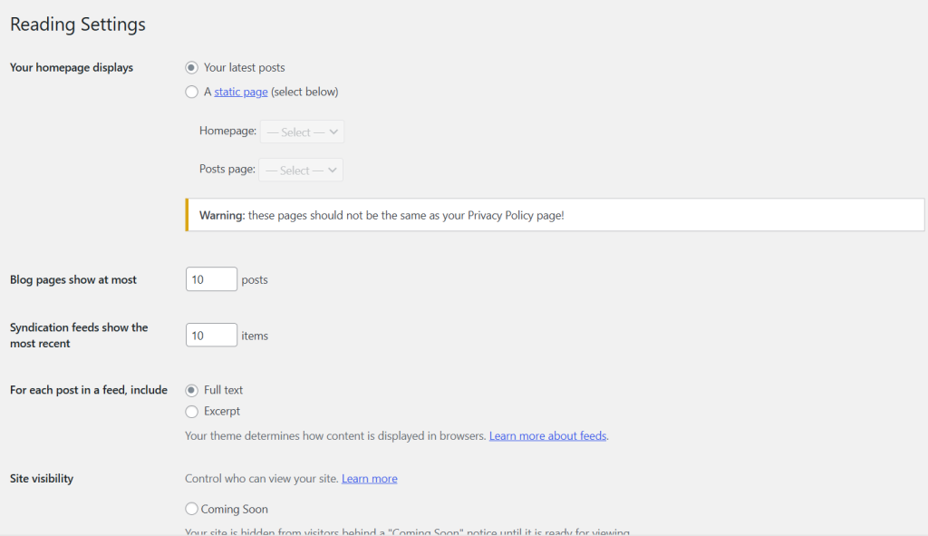
Task: Follow the "Learn more about feeds" link
Action: (x=547, y=436)
